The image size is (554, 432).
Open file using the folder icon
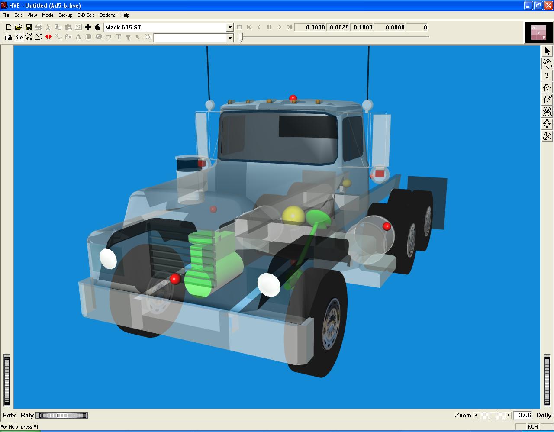coord(19,27)
